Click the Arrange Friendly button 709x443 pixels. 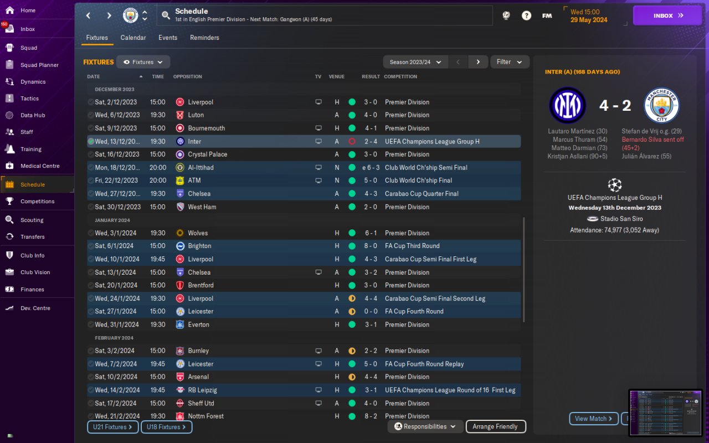click(x=496, y=426)
